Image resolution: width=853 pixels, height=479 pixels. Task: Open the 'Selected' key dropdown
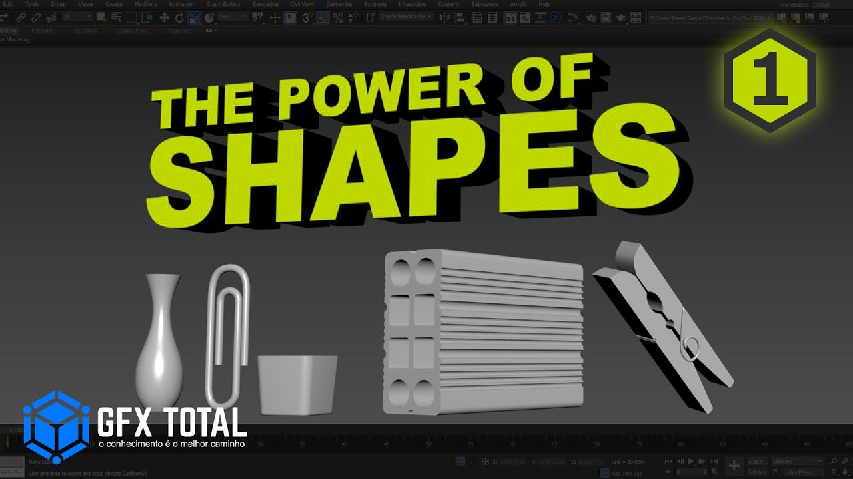point(797,461)
